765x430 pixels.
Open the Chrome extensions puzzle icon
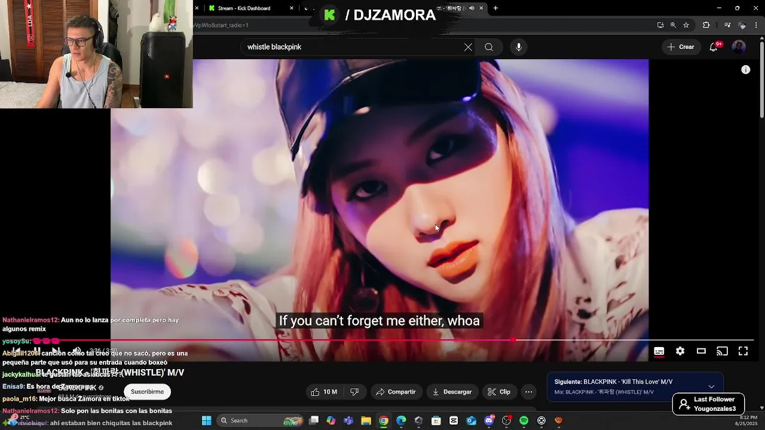tap(706, 25)
